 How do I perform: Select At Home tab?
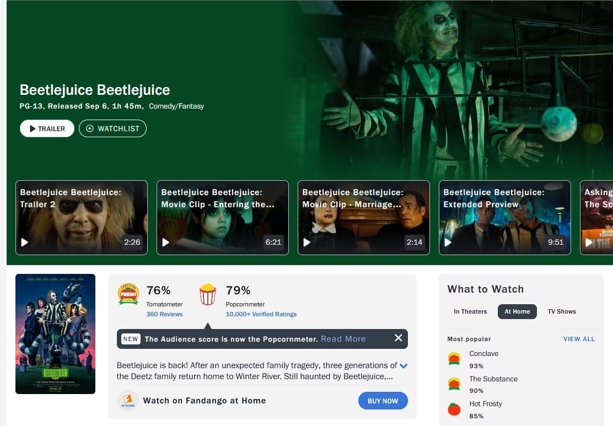pos(517,311)
